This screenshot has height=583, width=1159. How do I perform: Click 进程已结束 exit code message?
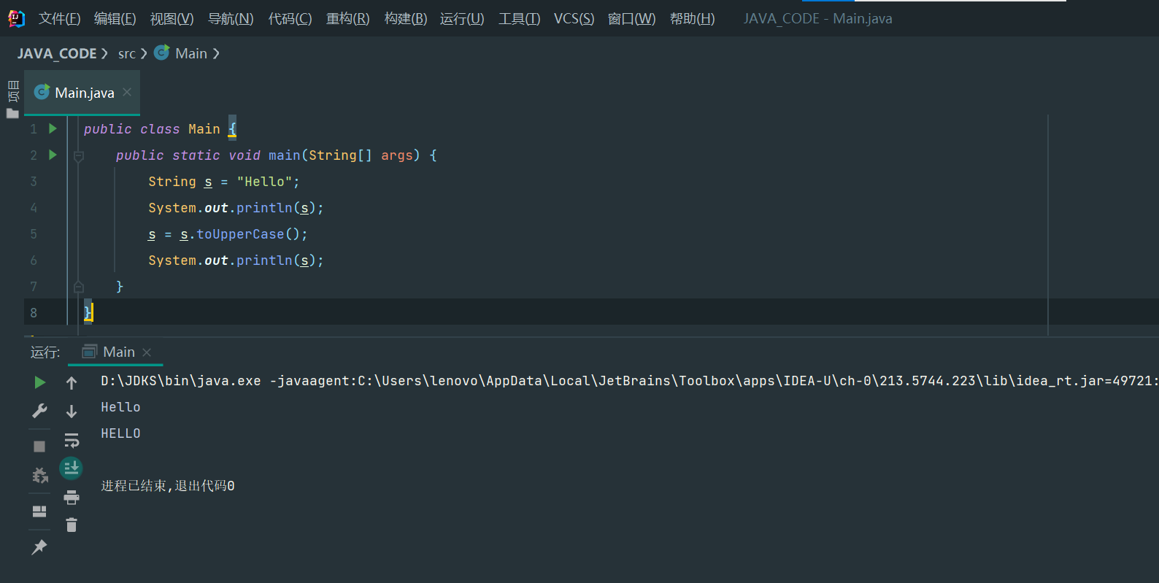point(168,486)
